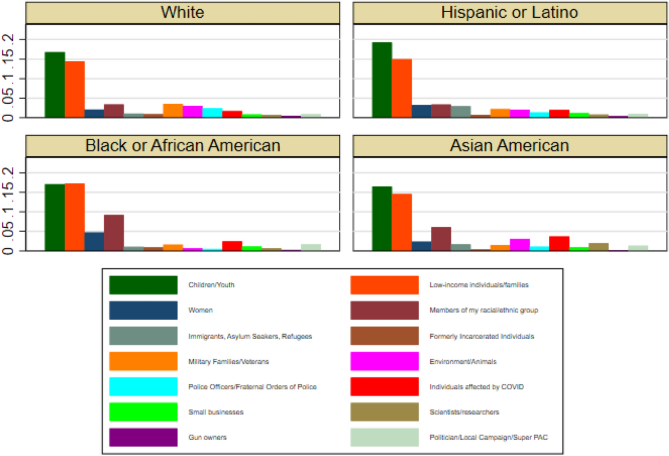Select the Police Officers cyan legend swatch
Viewport: 669px width, 456px height.
point(143,386)
